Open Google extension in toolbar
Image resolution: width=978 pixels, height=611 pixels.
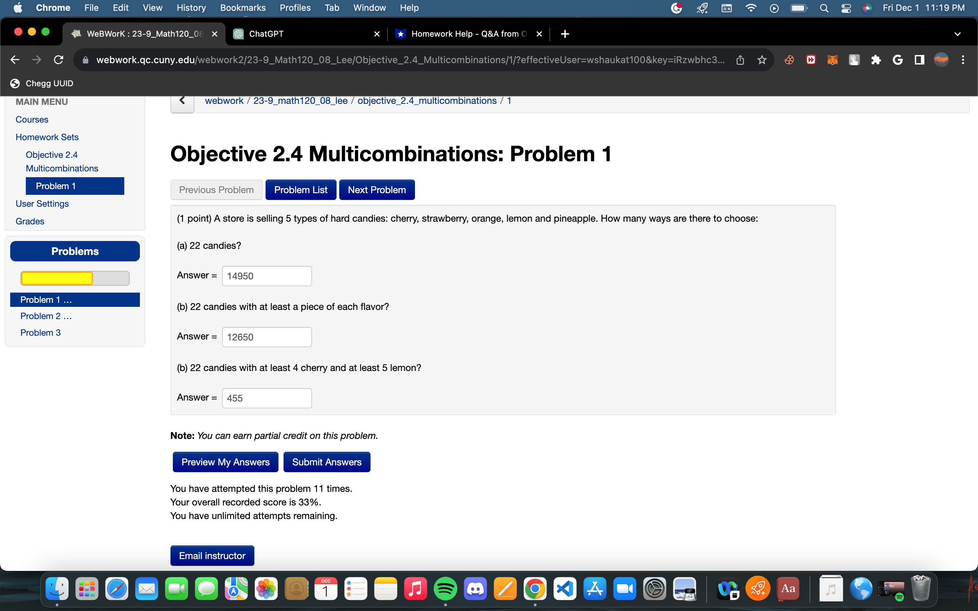coord(898,59)
